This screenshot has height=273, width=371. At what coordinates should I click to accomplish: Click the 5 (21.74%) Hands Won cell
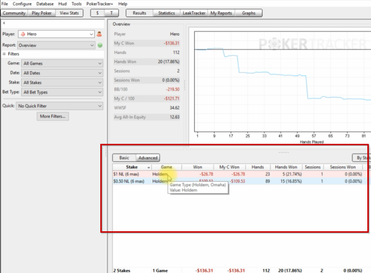tap(292, 174)
